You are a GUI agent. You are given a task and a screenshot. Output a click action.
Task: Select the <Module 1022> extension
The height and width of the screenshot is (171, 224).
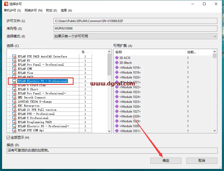tap(130, 87)
